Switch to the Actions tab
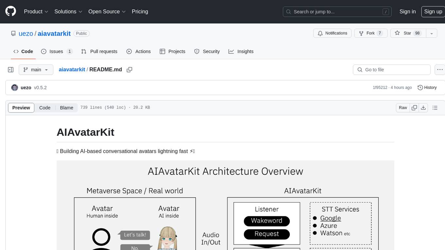The image size is (445, 250). click(x=138, y=51)
